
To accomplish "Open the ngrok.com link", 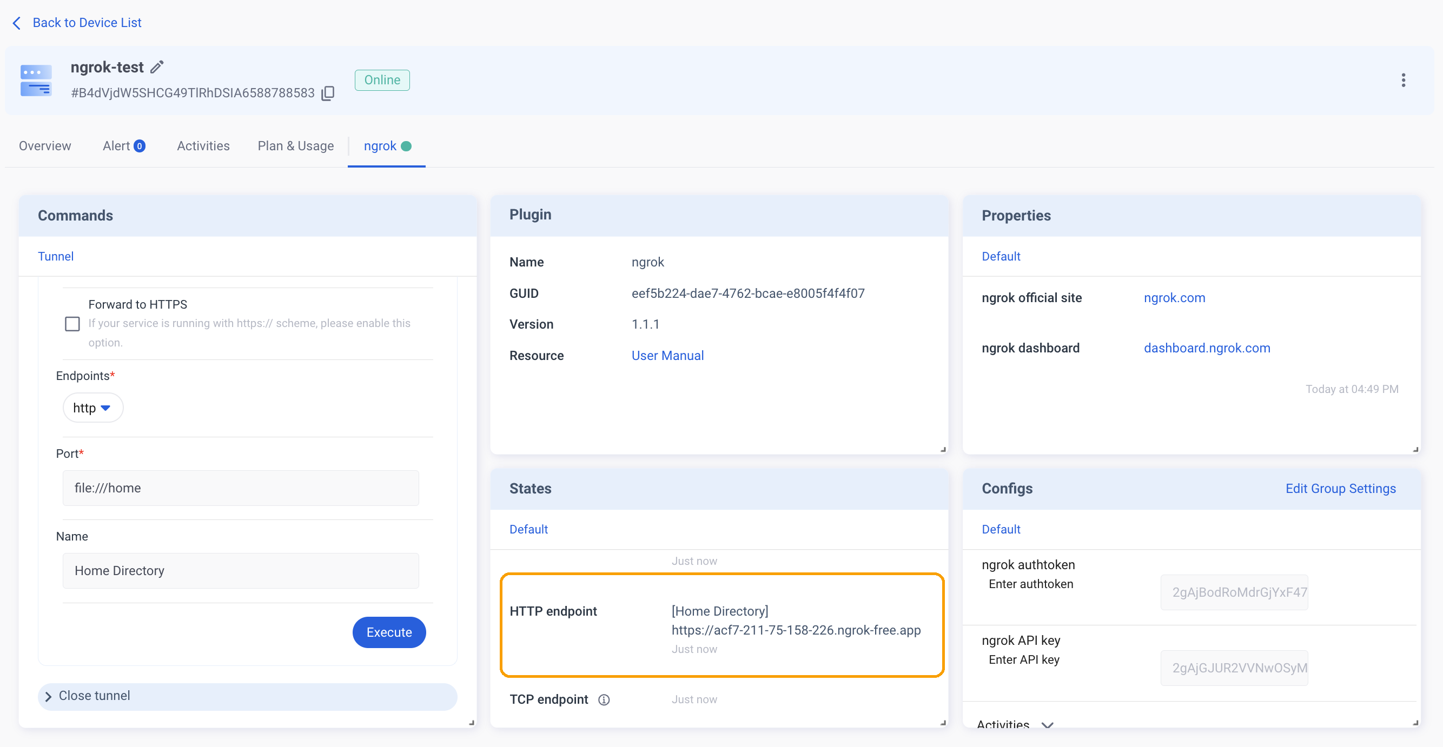I will coord(1174,298).
